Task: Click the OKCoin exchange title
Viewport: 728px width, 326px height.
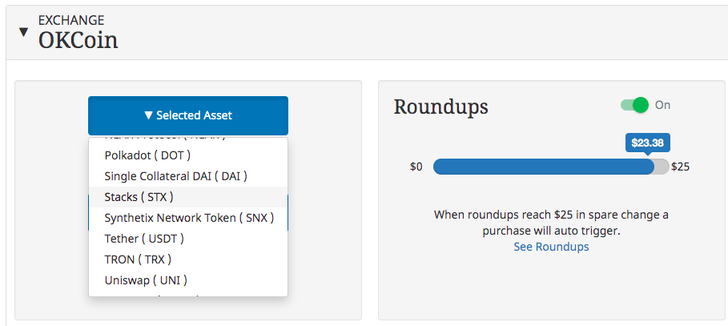Action: [78, 40]
